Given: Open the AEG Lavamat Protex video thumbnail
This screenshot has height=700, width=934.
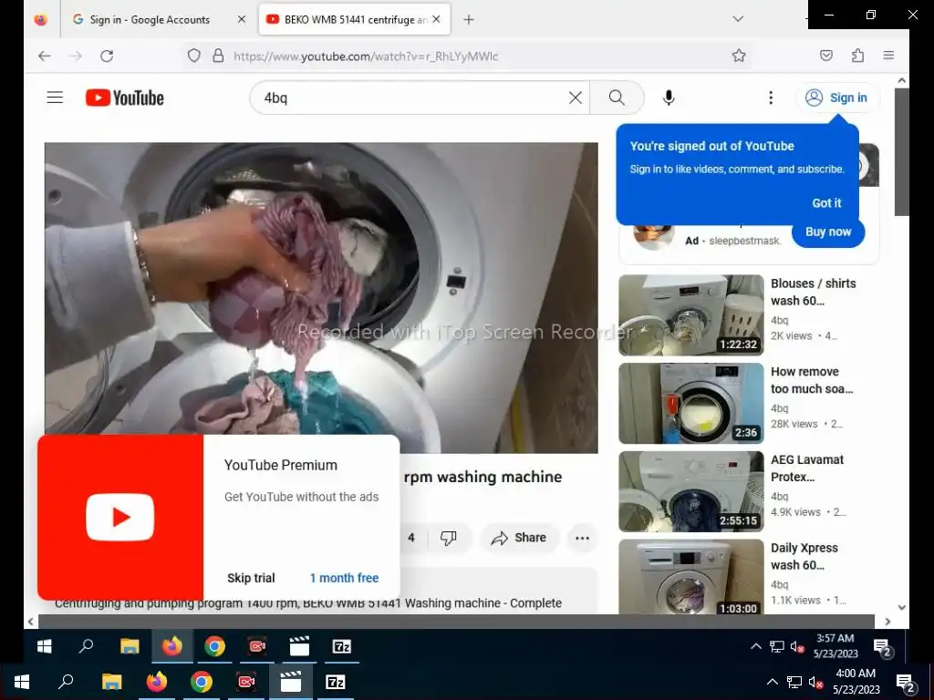Looking at the screenshot, I should pyautogui.click(x=691, y=491).
